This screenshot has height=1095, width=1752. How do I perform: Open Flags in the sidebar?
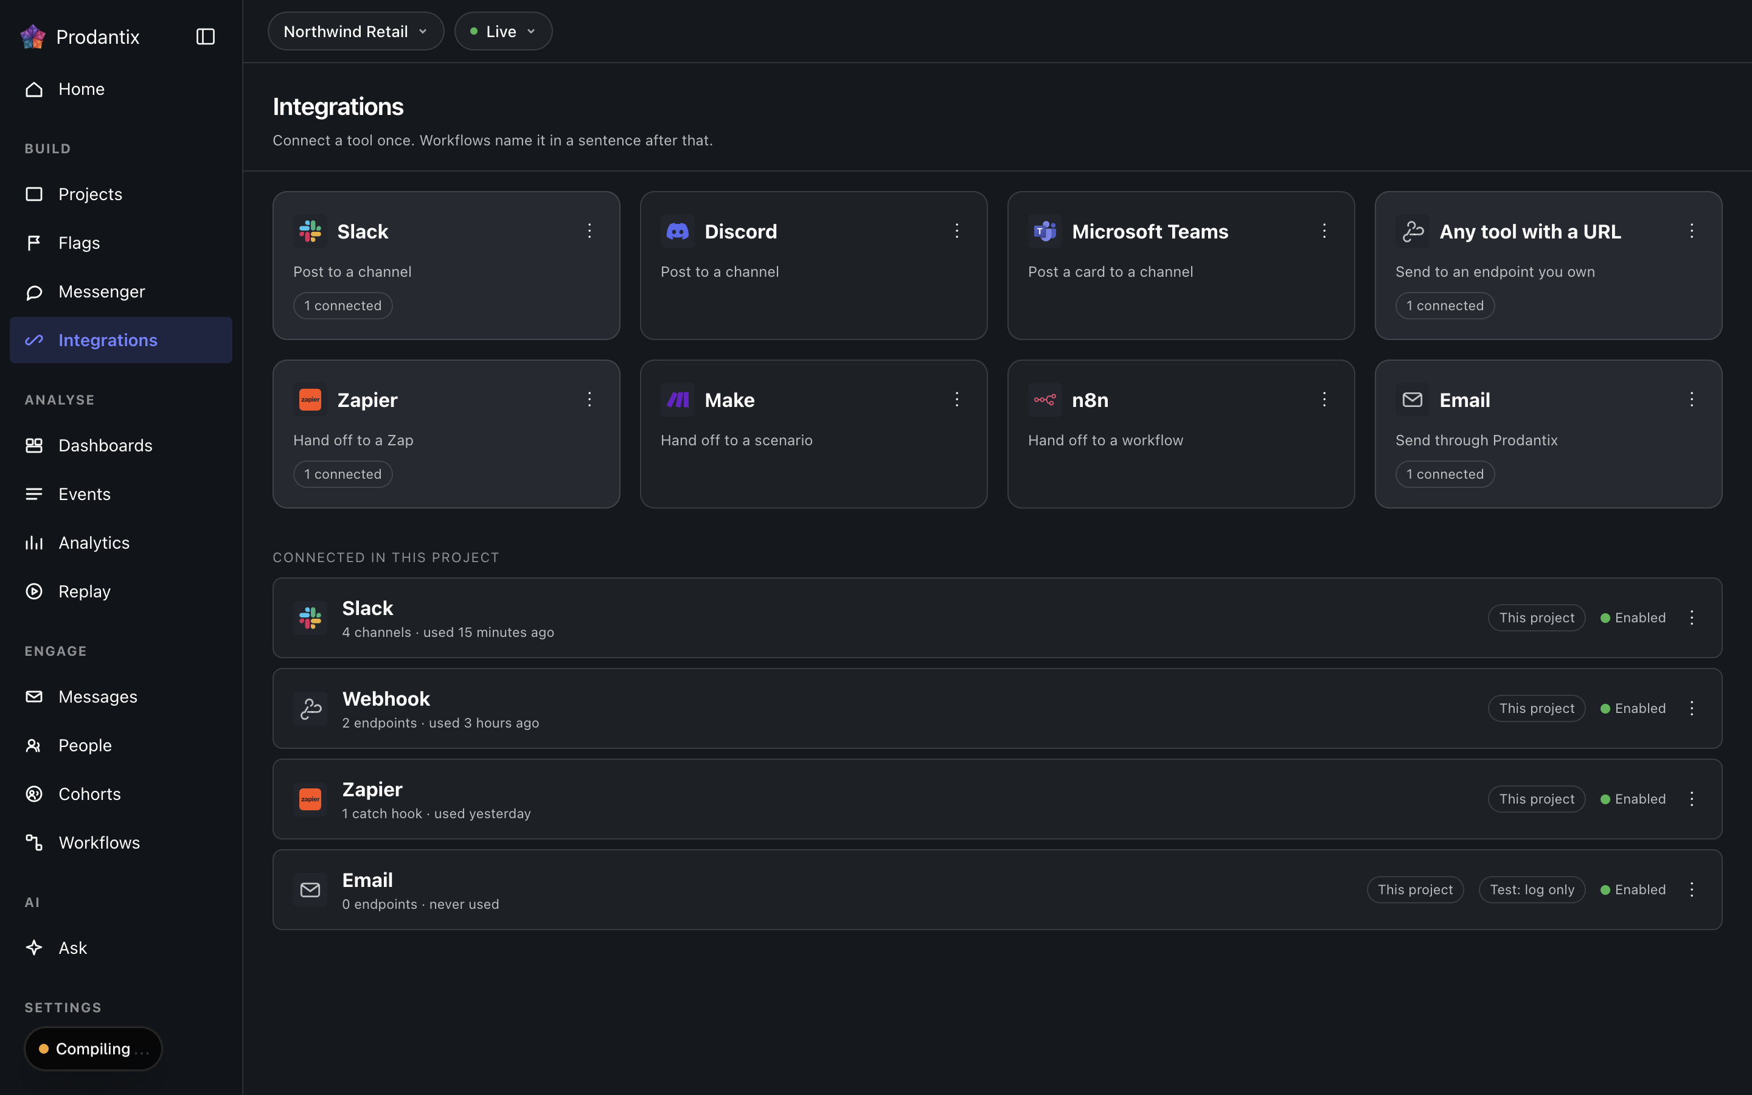[121, 243]
